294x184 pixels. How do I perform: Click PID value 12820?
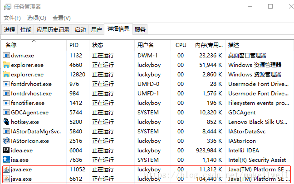click(x=77, y=74)
